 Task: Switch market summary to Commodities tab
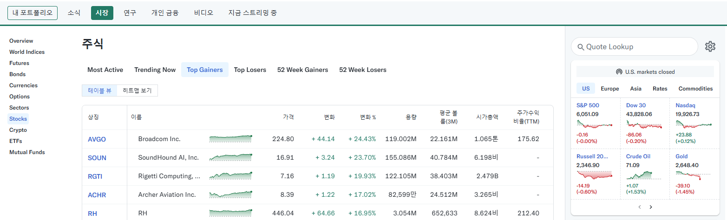coord(695,88)
